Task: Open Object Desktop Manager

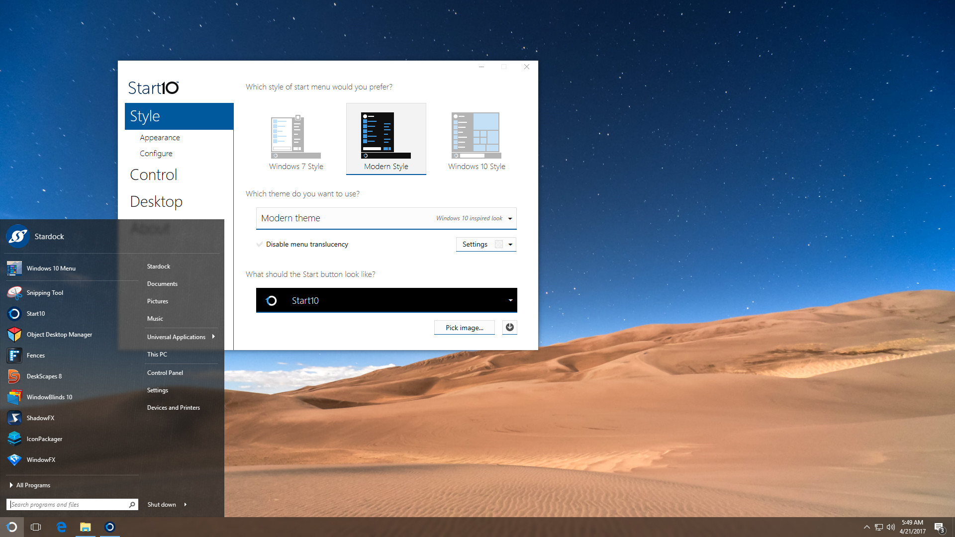Action: coord(59,334)
